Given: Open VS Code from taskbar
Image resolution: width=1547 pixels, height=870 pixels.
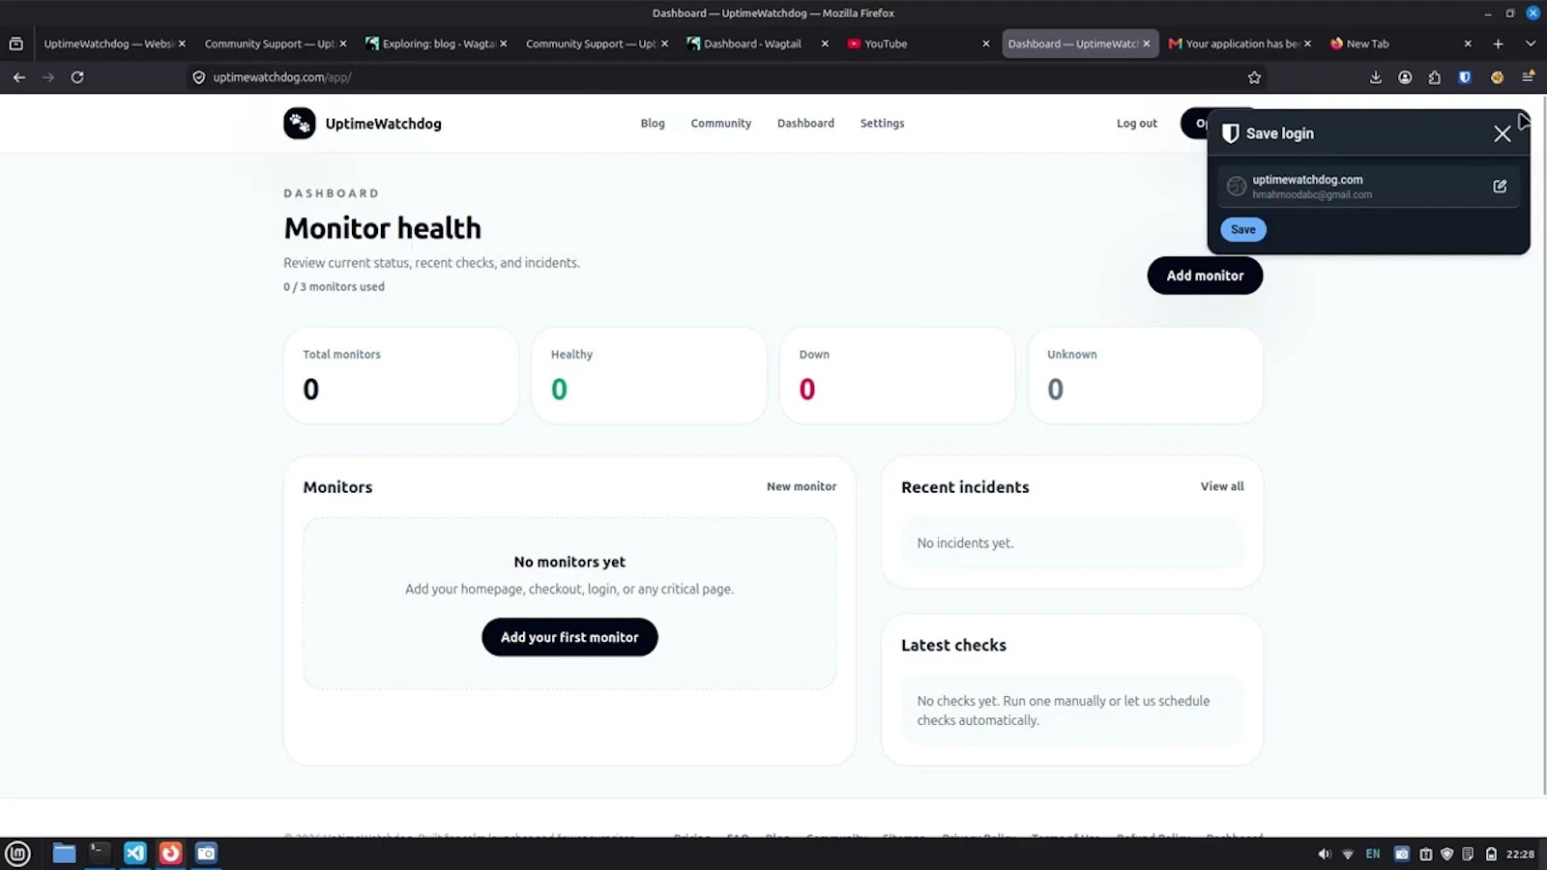Looking at the screenshot, I should pyautogui.click(x=135, y=854).
